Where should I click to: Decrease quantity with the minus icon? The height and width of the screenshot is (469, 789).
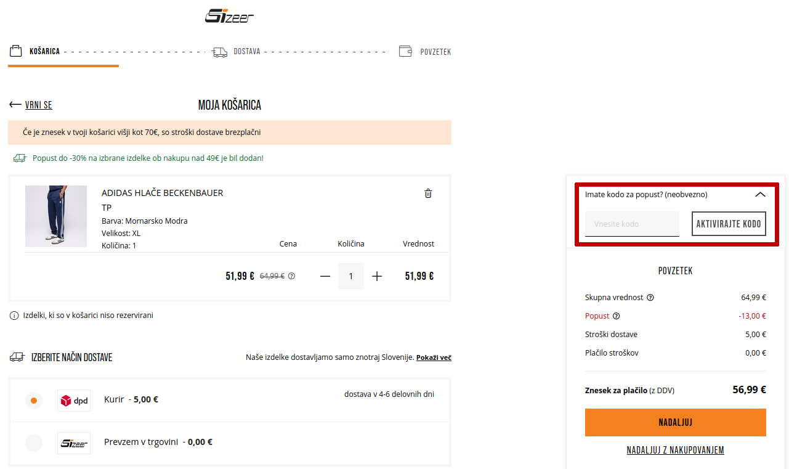pyautogui.click(x=325, y=276)
